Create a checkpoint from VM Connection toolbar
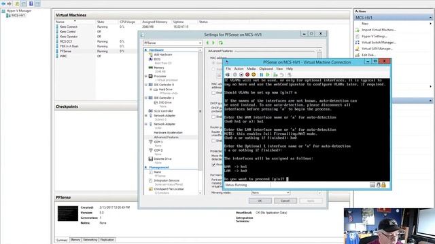 [275, 75]
